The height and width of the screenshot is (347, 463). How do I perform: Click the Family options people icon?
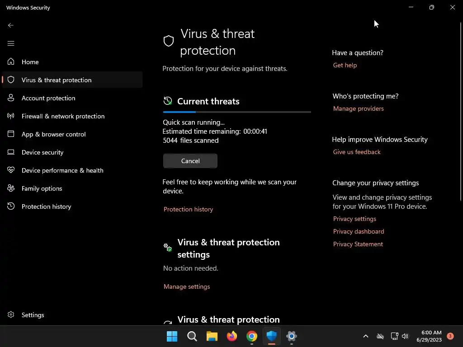click(x=11, y=188)
